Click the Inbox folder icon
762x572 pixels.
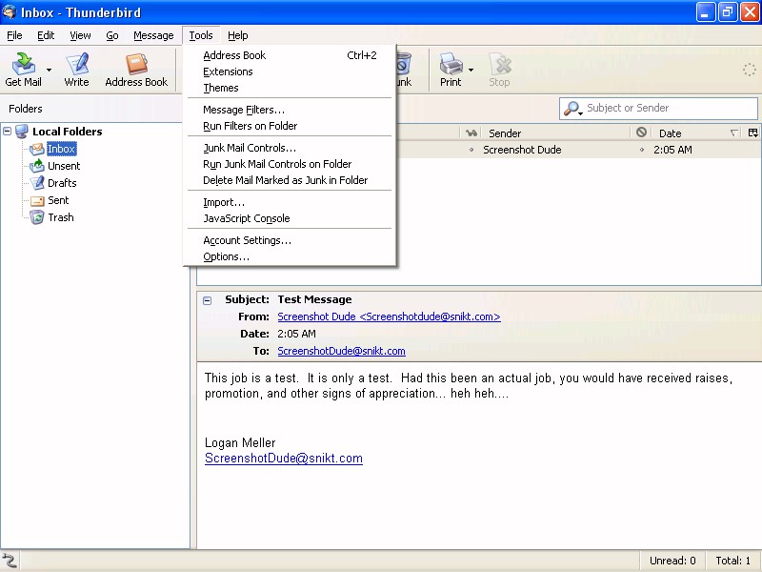tap(37, 149)
